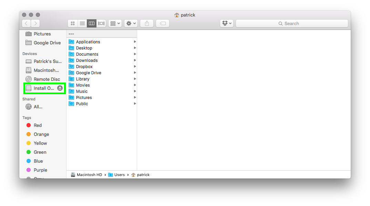Select Patrick's Su... device in sidebar
The image size is (370, 206).
click(43, 61)
